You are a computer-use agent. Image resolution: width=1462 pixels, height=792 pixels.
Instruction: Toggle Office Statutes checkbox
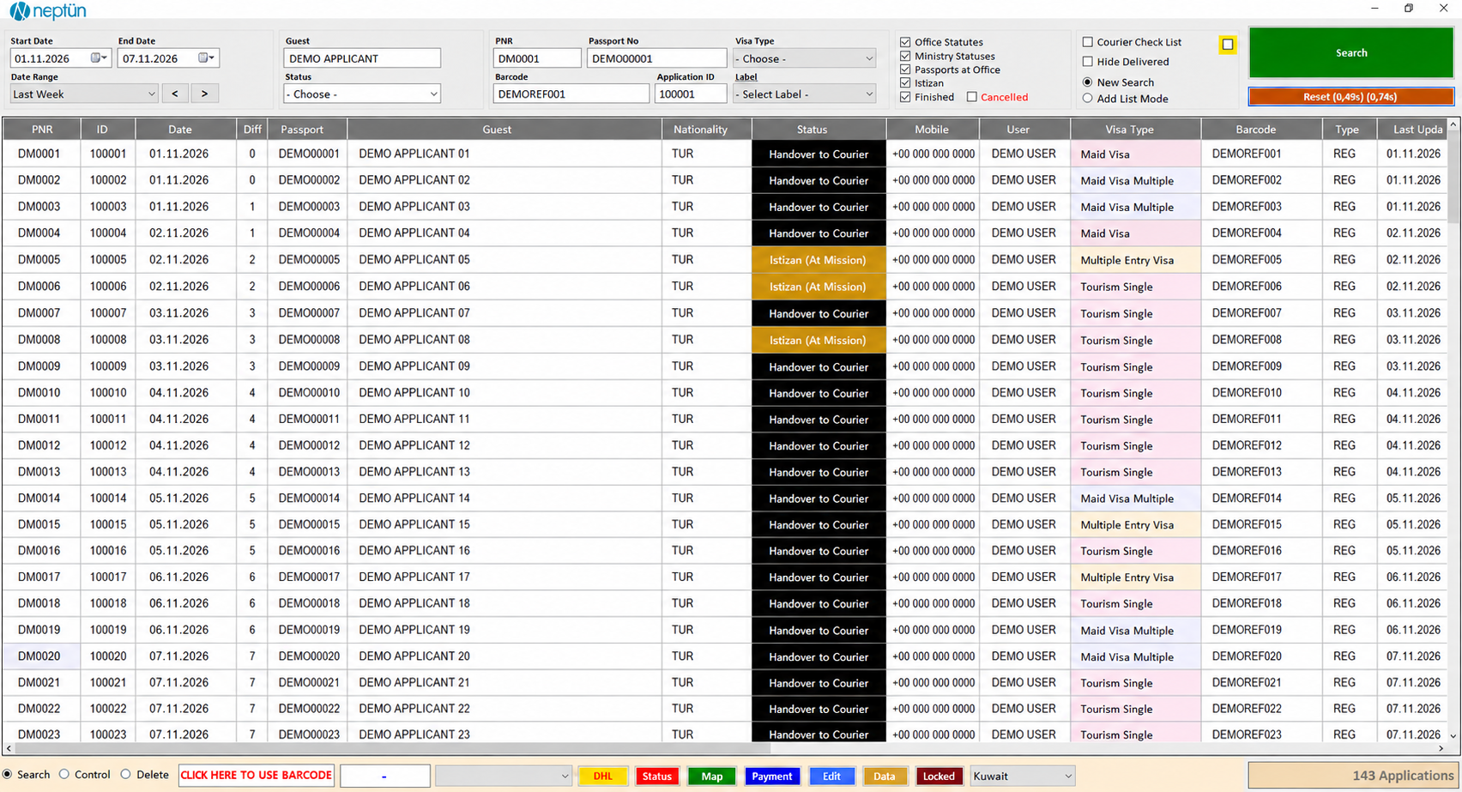point(905,41)
